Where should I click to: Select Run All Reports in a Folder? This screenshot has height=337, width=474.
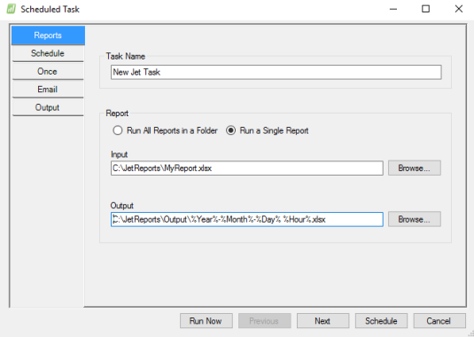click(165, 130)
